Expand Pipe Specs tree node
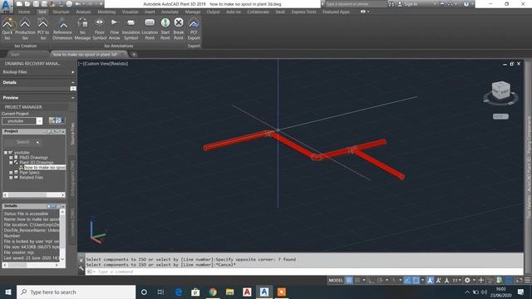532x299 pixels. point(11,173)
